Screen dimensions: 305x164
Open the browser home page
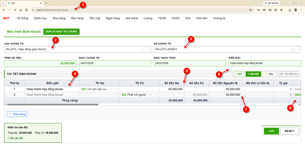click(21, 10)
